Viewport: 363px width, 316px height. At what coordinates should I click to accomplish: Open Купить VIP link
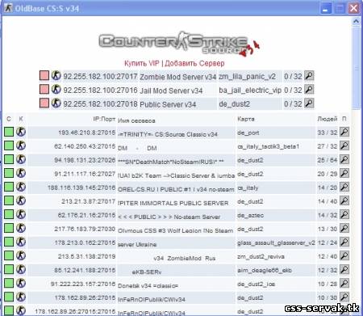point(142,63)
